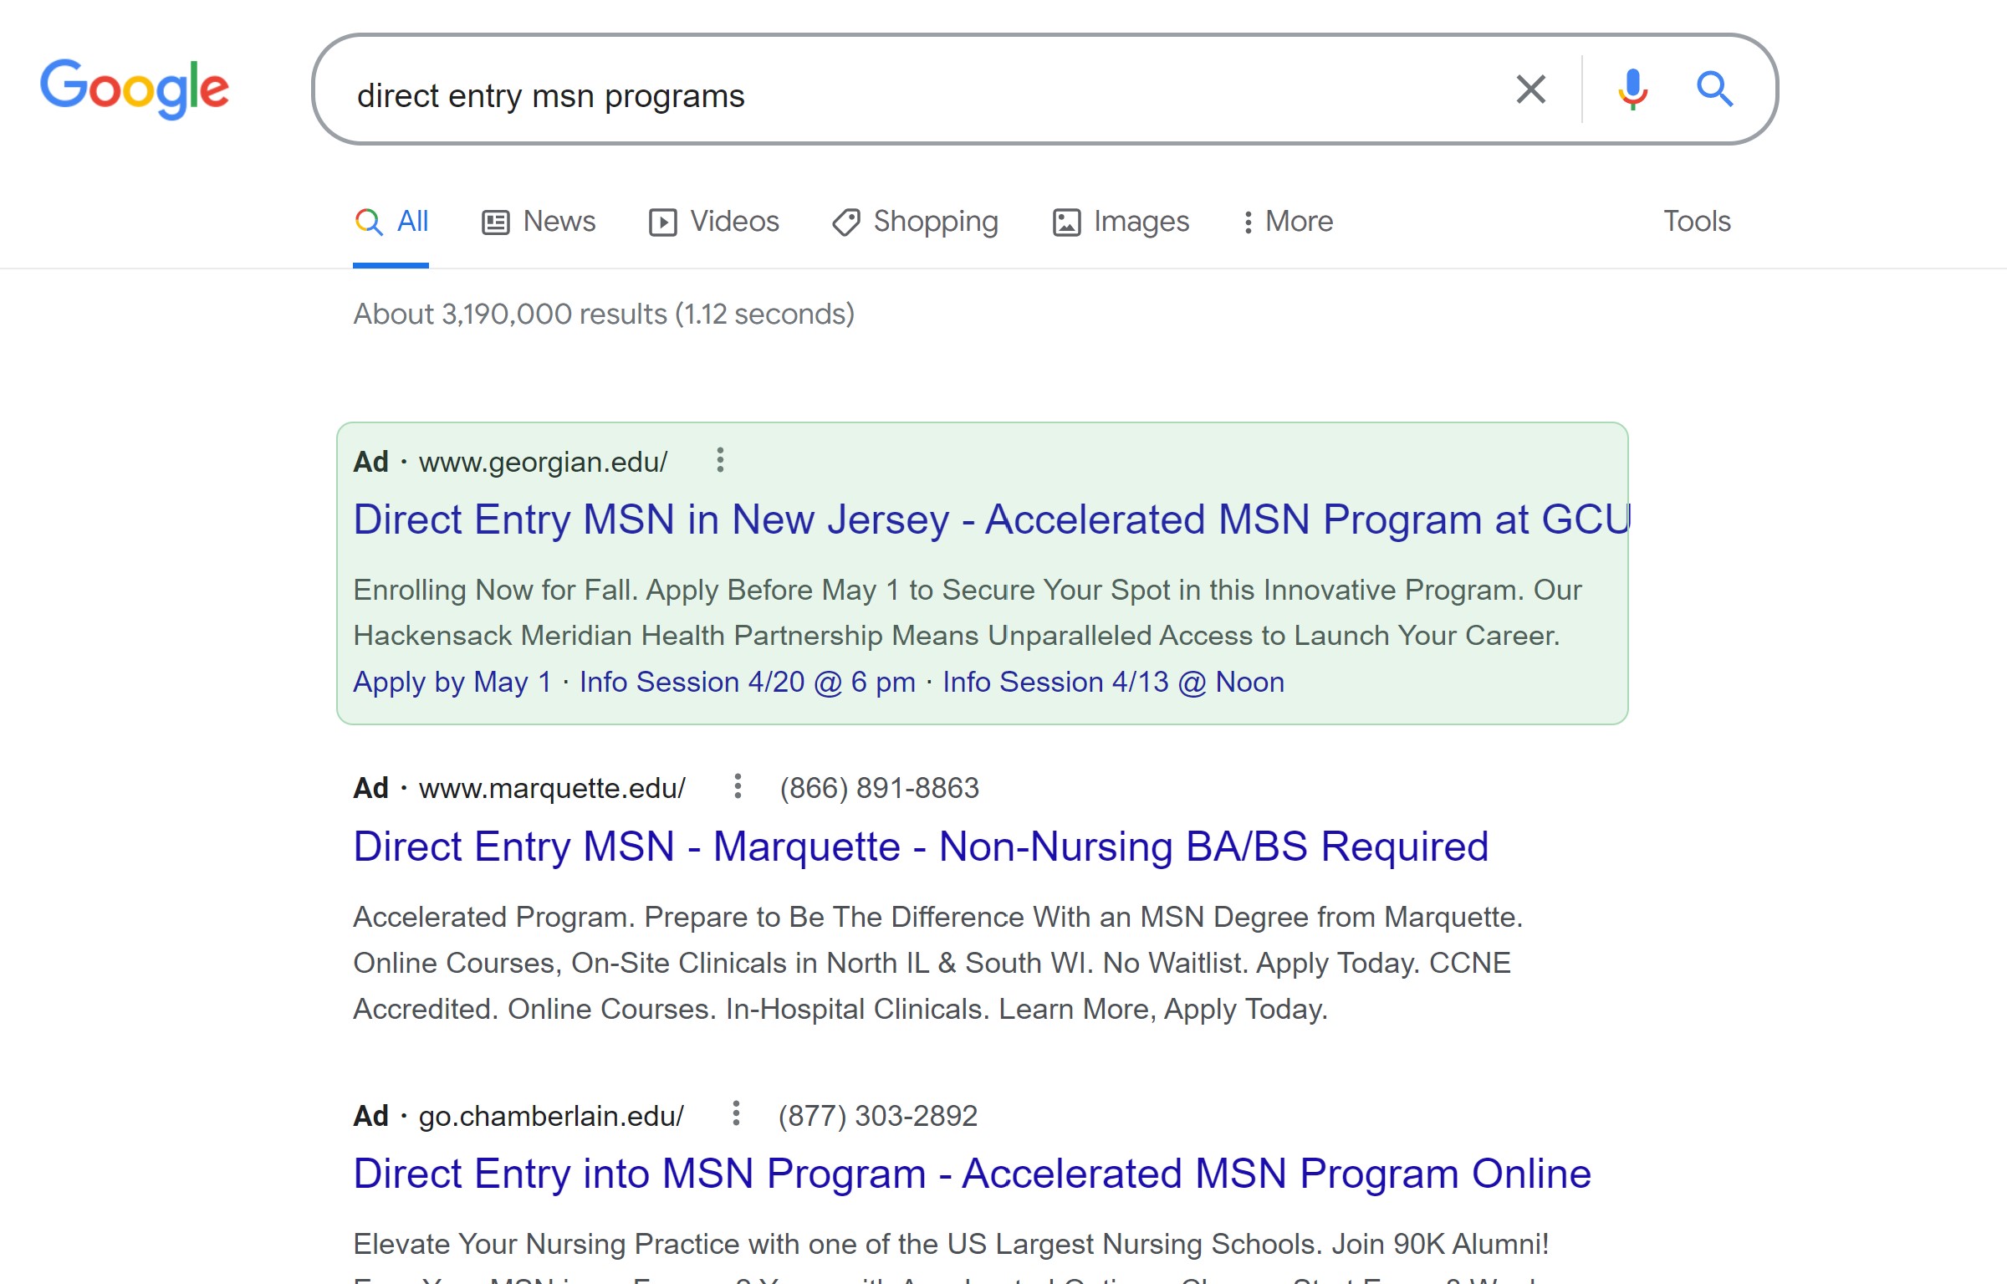This screenshot has width=2007, height=1284.
Task: Open Chamberlain Accelerated MSN Program Online link
Action: 971,1174
